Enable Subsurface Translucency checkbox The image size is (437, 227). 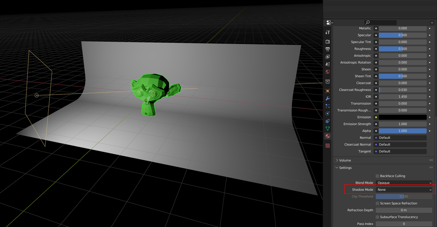pyautogui.click(x=377, y=217)
